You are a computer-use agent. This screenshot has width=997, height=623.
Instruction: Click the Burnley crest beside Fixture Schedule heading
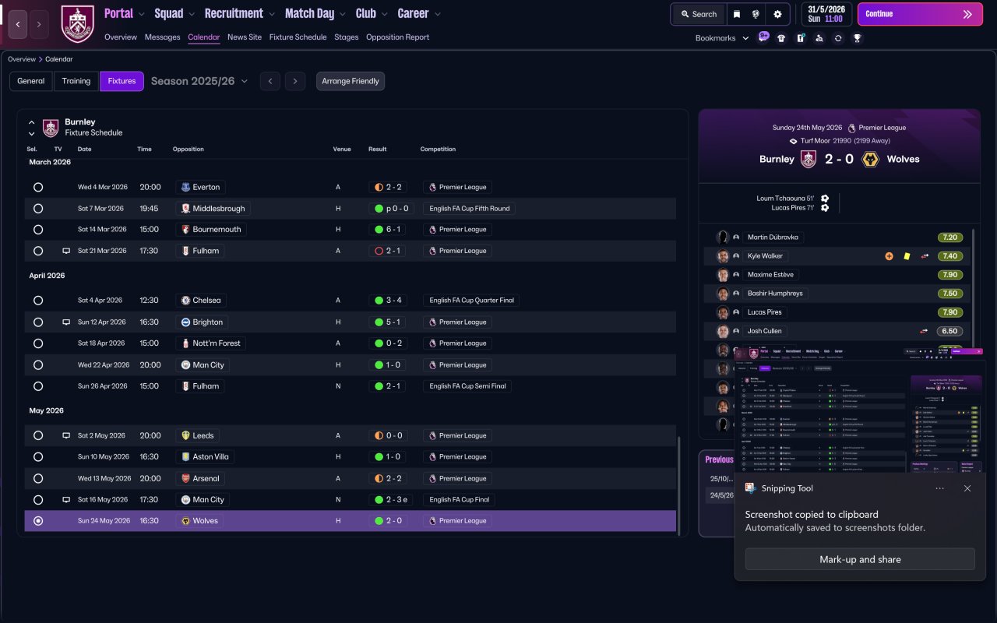click(51, 128)
